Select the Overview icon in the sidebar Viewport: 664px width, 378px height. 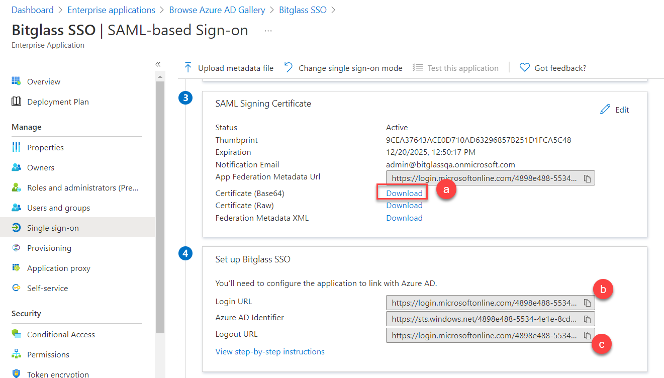(x=15, y=81)
